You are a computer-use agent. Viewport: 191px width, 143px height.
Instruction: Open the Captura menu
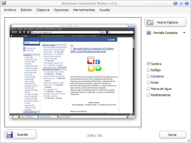pyautogui.click(x=43, y=10)
